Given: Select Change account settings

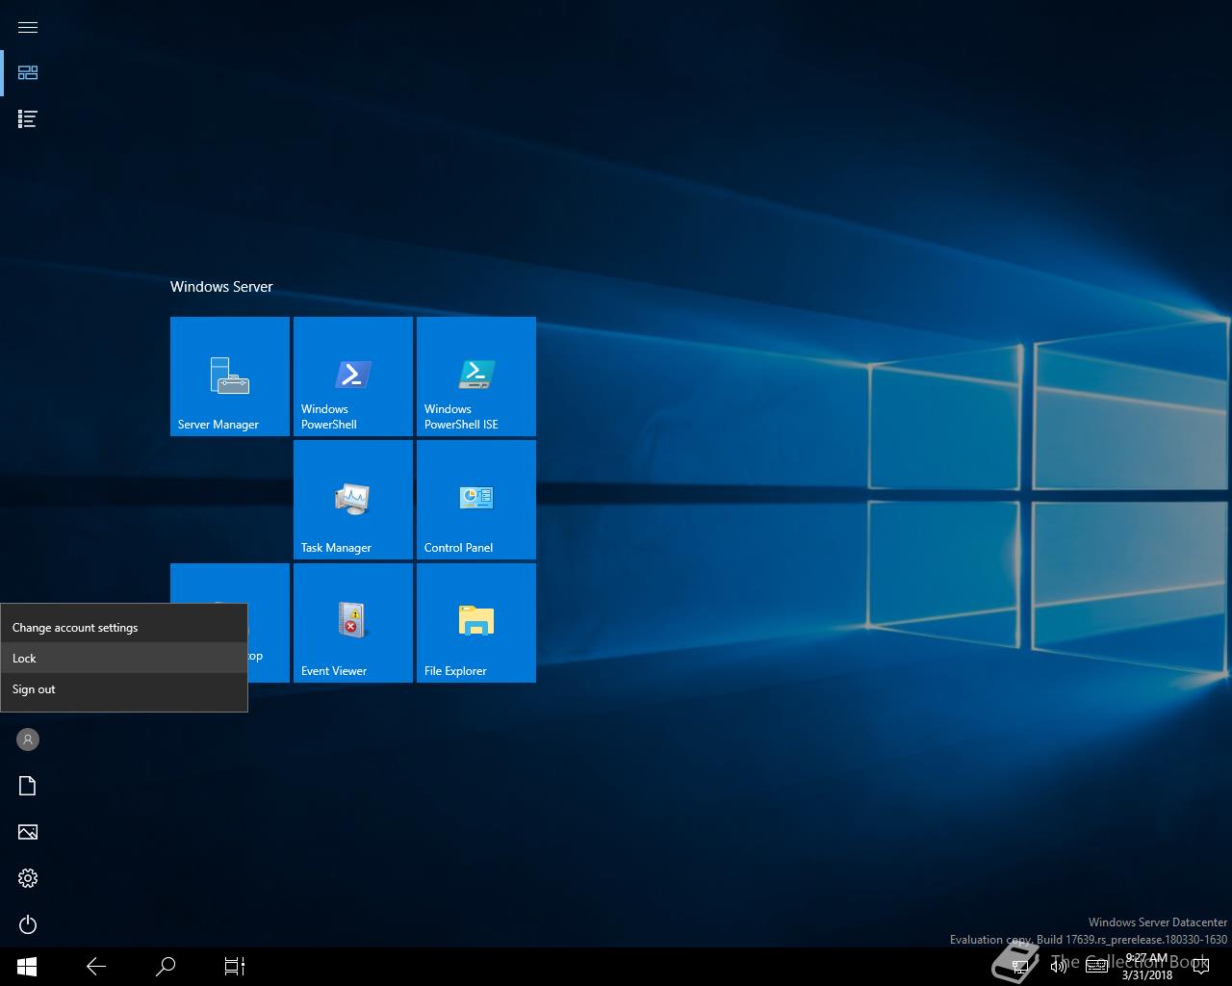Looking at the screenshot, I should tap(124, 628).
